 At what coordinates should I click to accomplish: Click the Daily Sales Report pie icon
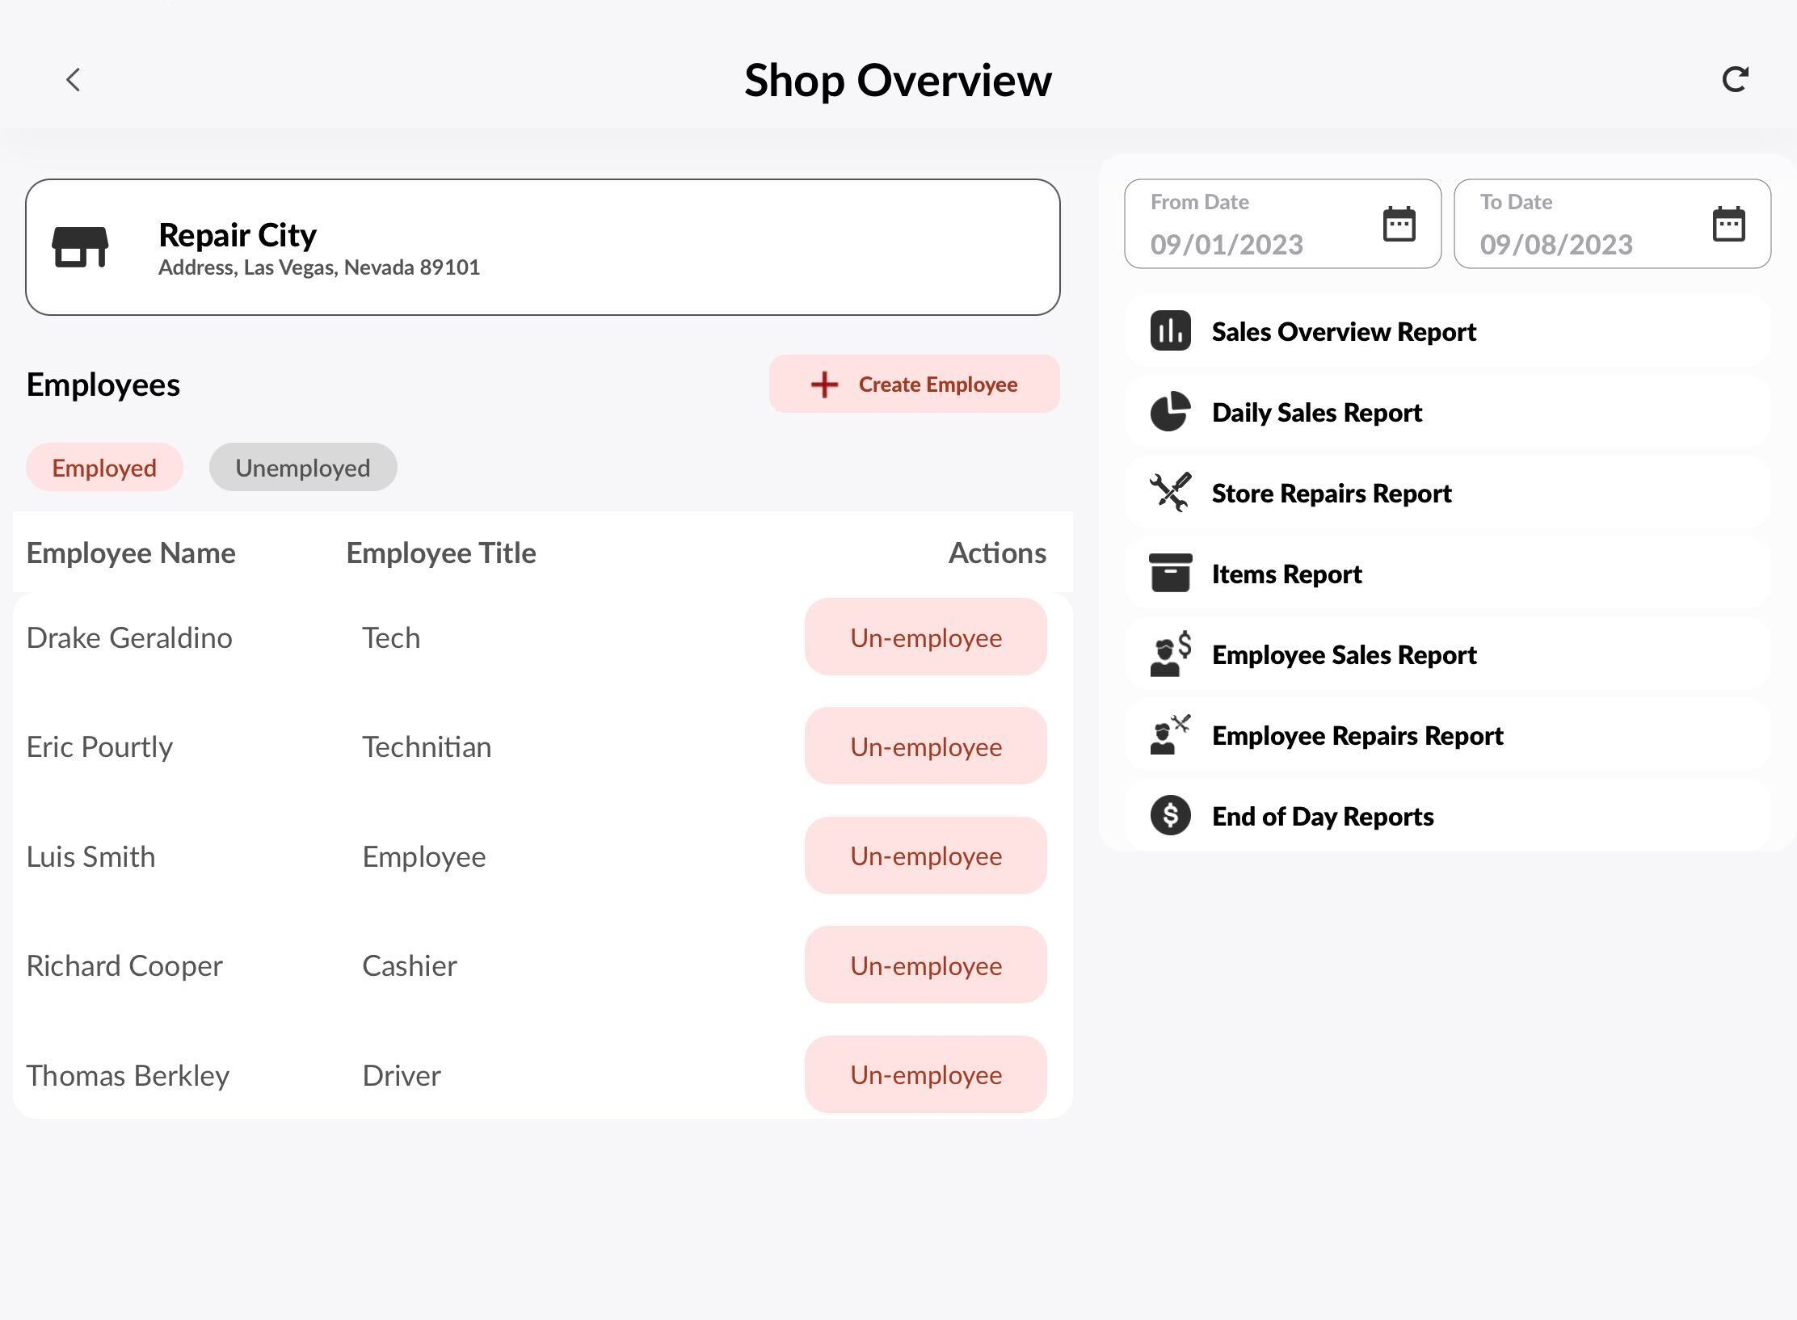[x=1170, y=412]
